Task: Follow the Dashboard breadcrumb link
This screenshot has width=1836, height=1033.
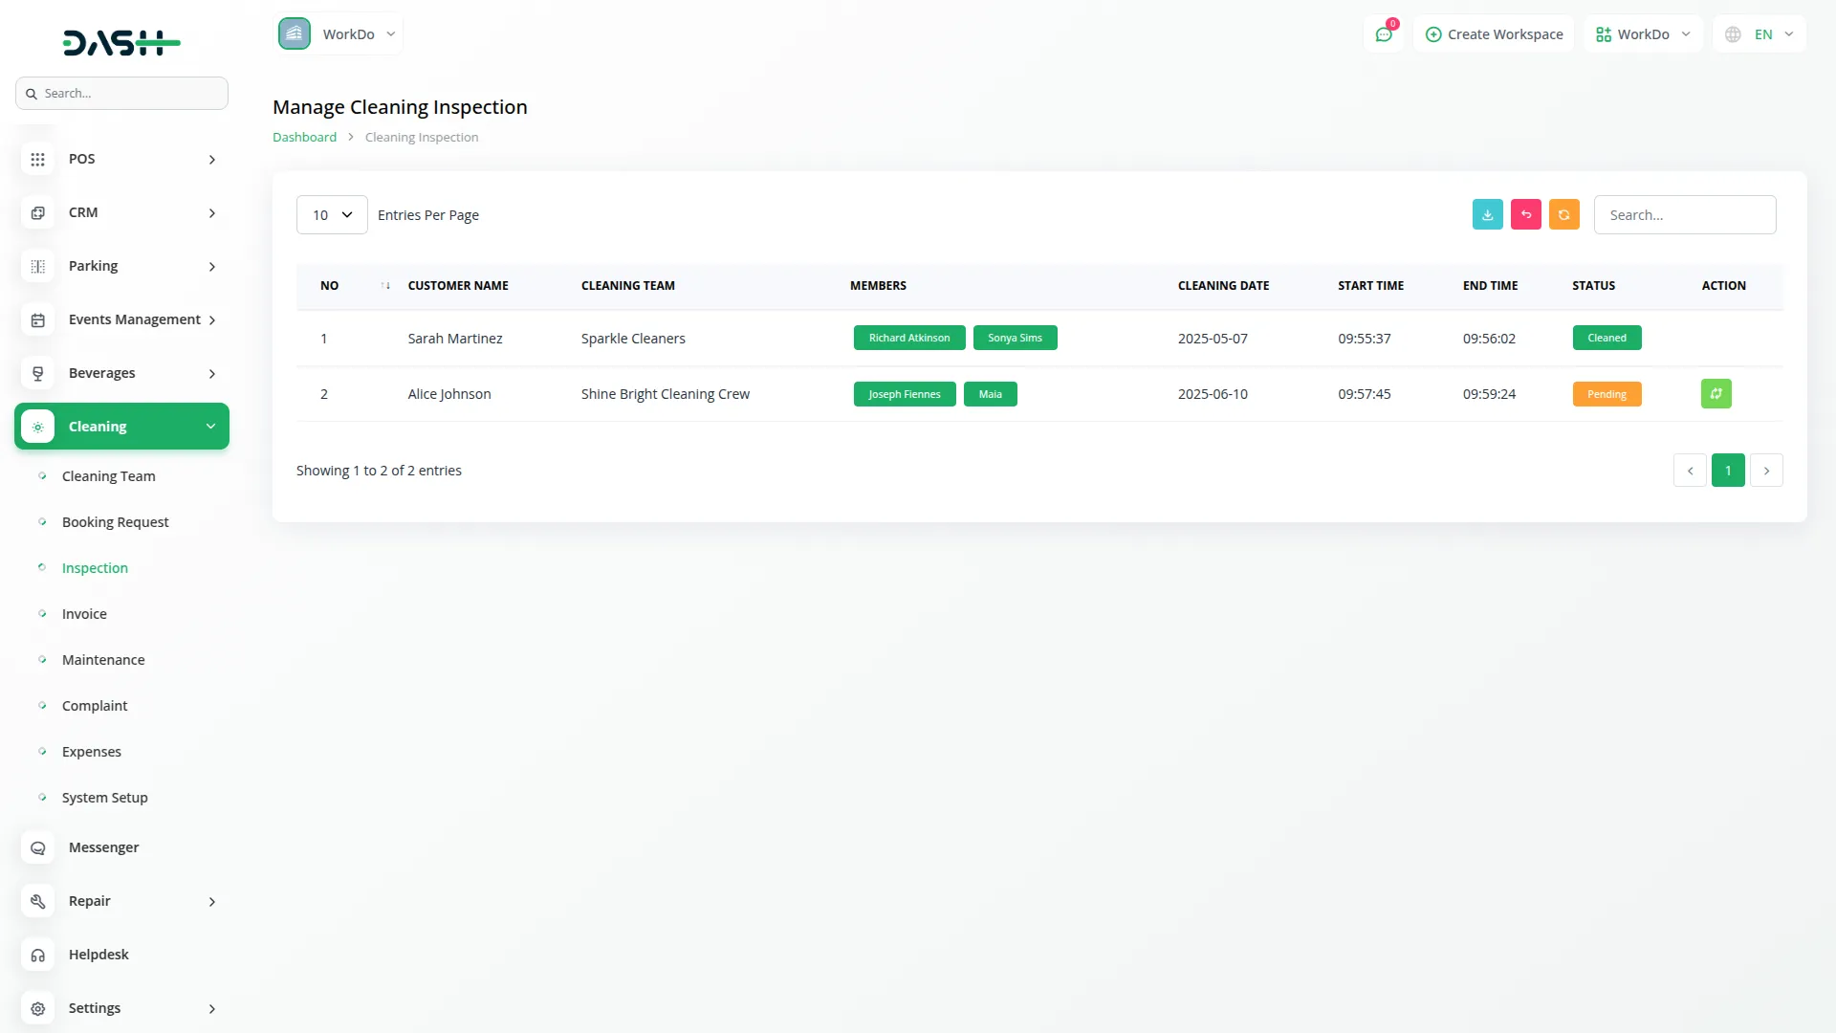Action: pyautogui.click(x=304, y=138)
